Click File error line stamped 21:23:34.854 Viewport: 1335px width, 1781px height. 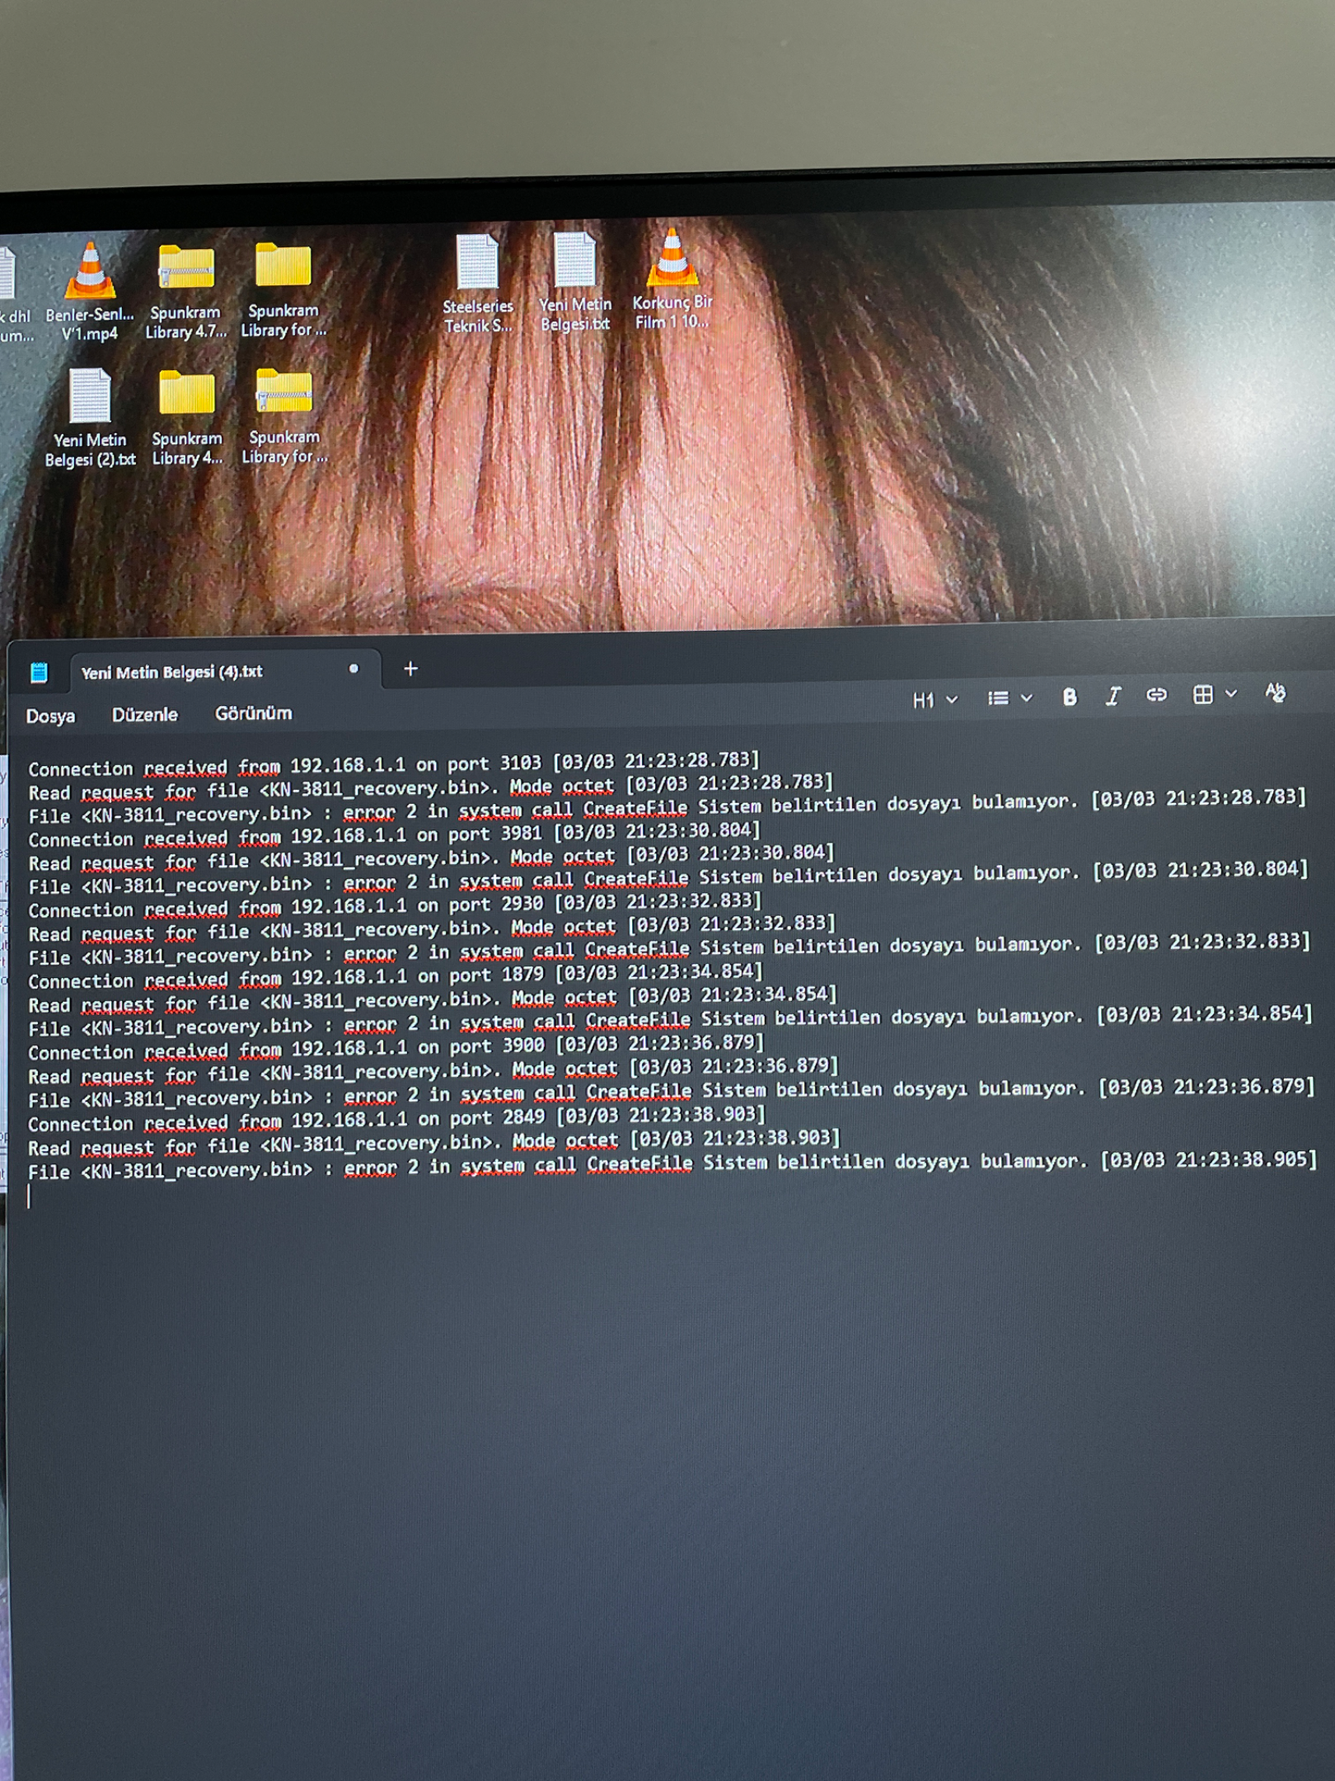tap(670, 1021)
